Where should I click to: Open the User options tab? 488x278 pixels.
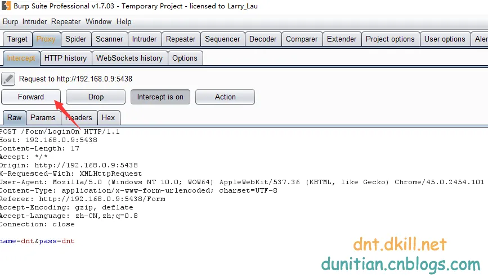(x=445, y=39)
